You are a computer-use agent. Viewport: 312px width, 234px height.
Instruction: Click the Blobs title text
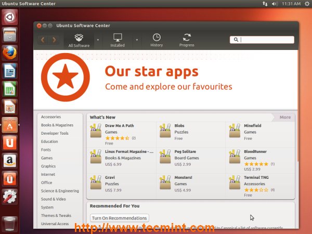pos(179,126)
